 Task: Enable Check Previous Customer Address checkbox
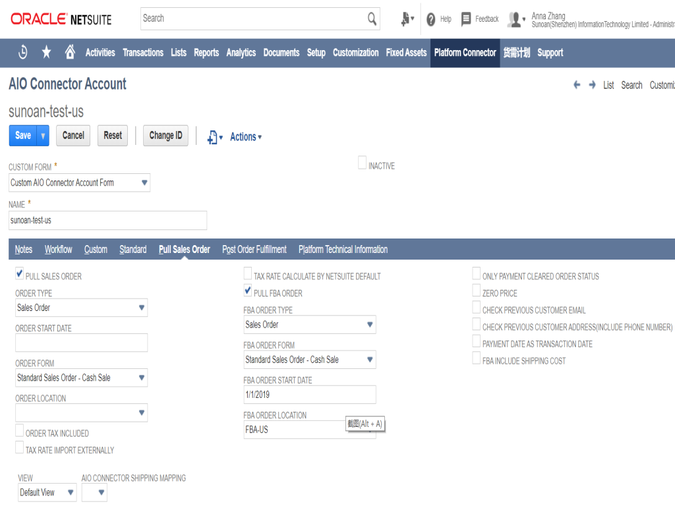476,324
